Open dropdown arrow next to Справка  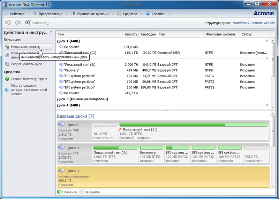click(x=168, y=14)
